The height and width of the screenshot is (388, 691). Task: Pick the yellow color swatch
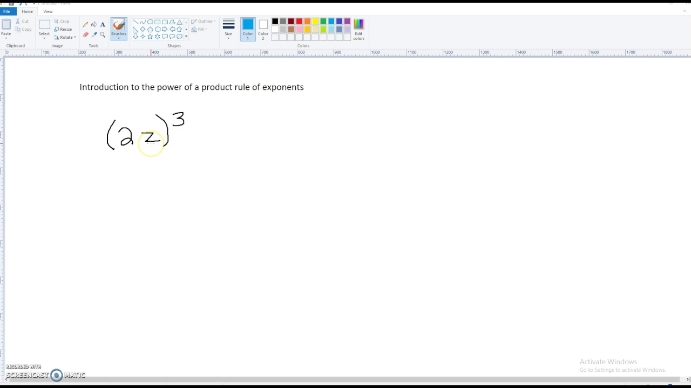315,22
